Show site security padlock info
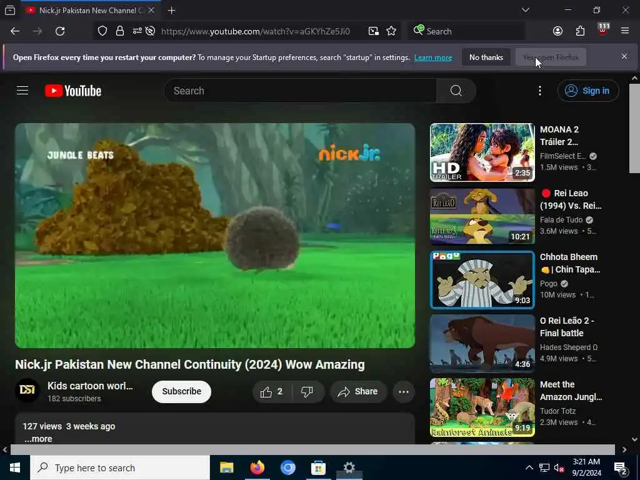Screen dimensions: 640x480 pos(119,31)
